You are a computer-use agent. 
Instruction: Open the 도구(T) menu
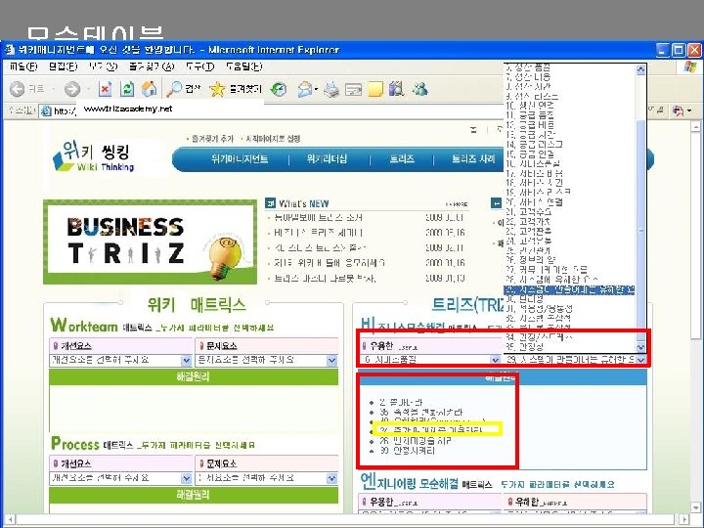tap(199, 66)
